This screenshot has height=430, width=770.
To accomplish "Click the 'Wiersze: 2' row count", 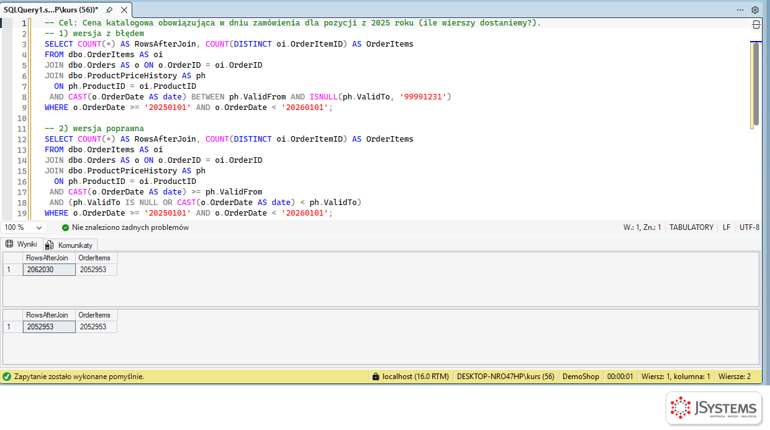I will tap(735, 377).
